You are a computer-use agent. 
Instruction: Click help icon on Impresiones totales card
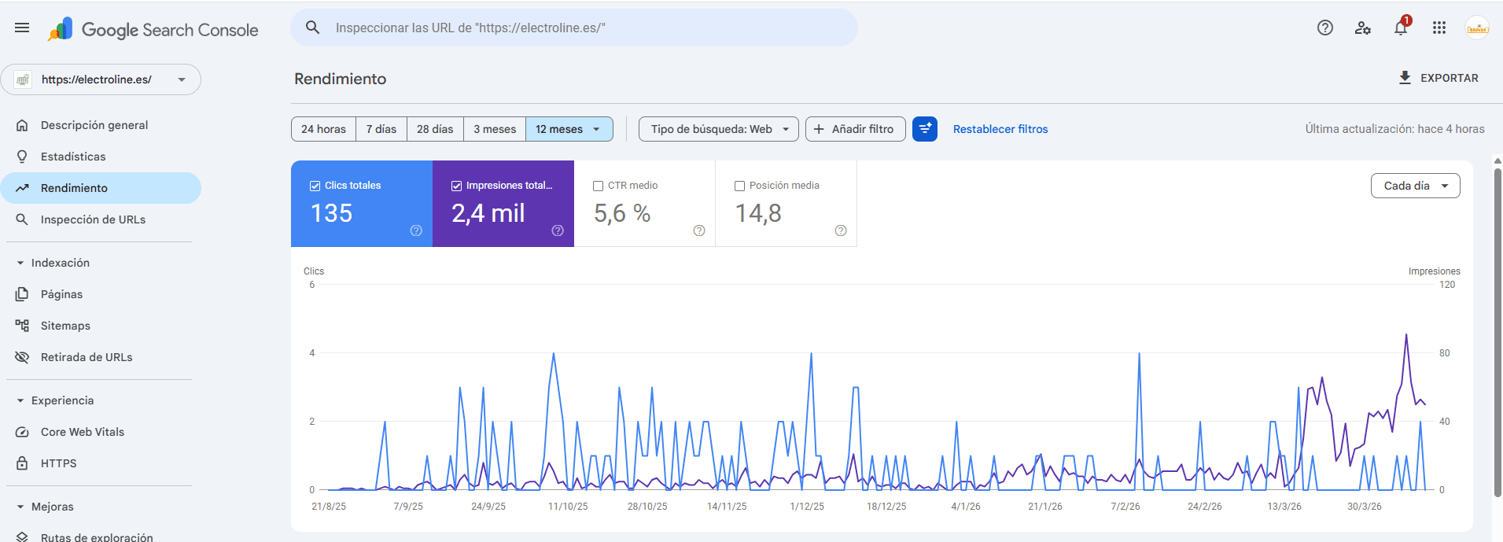pyautogui.click(x=558, y=230)
